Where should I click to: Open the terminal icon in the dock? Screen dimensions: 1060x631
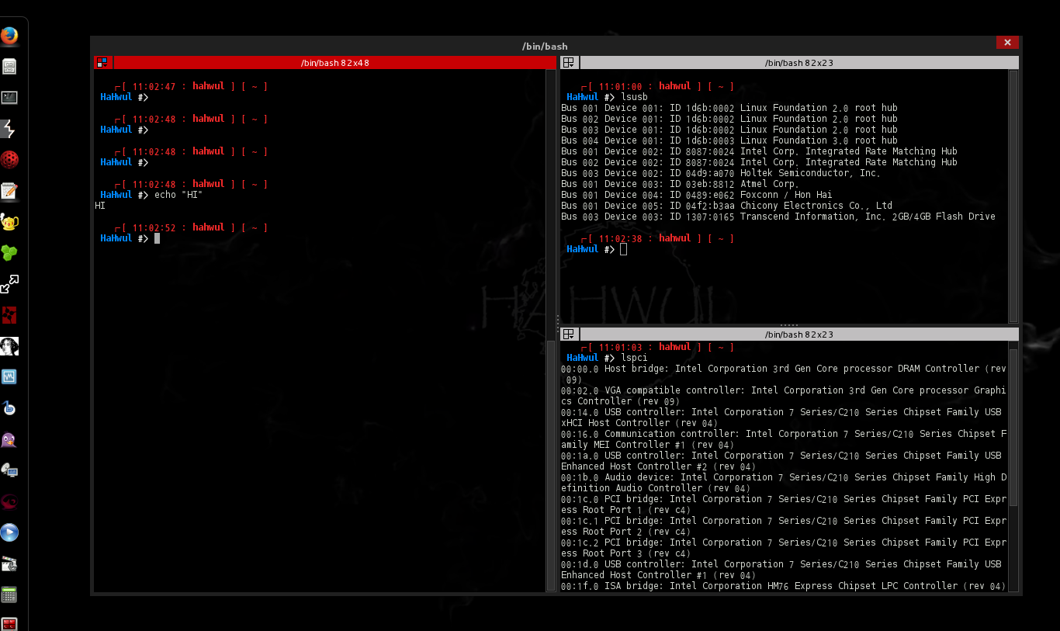coord(9,98)
